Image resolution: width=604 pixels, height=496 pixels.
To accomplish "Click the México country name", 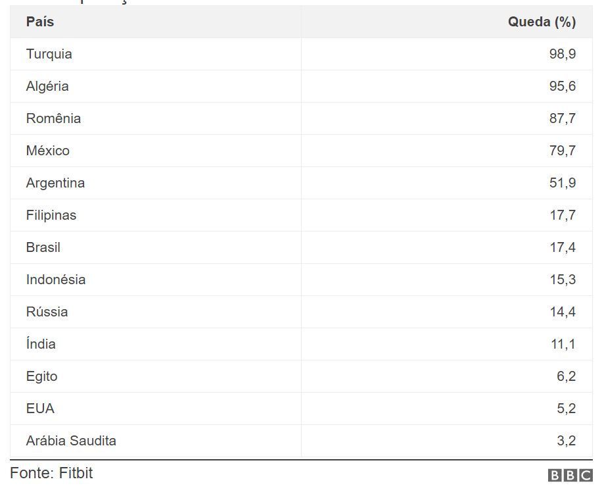I will pos(48,151).
